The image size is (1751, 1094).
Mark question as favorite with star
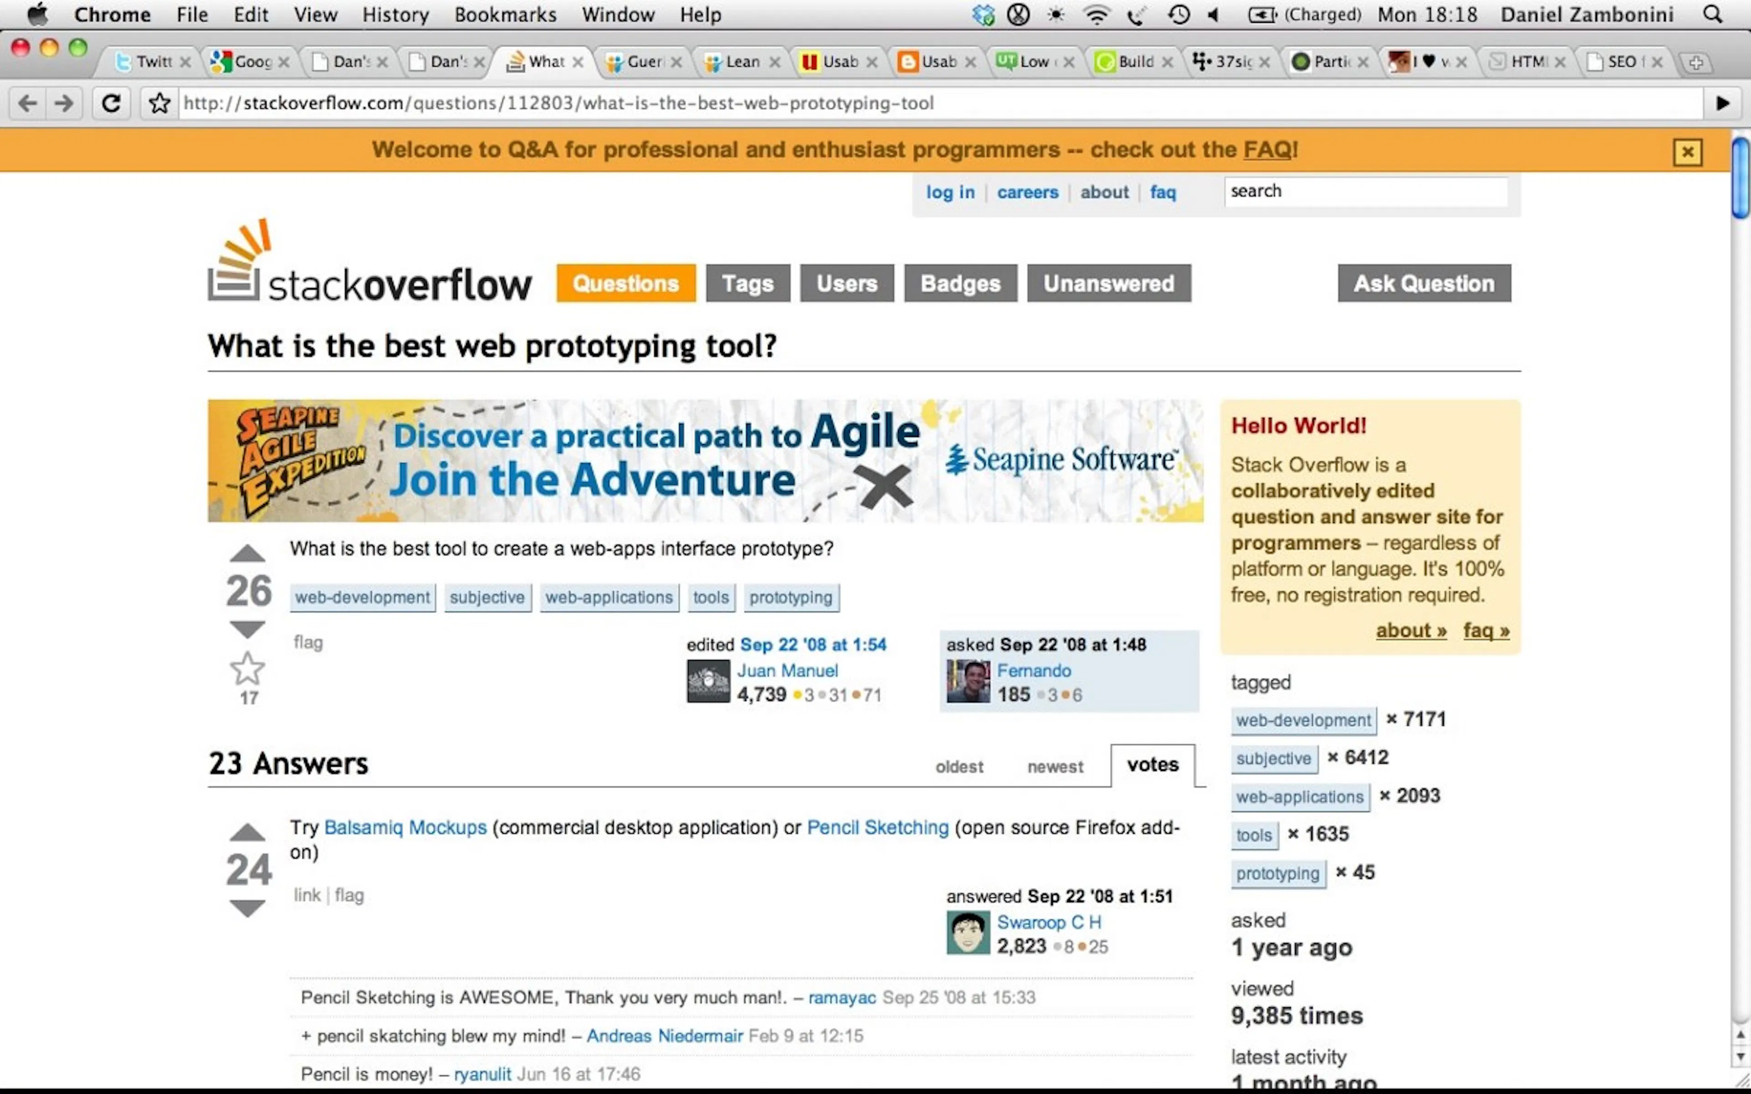tap(248, 669)
